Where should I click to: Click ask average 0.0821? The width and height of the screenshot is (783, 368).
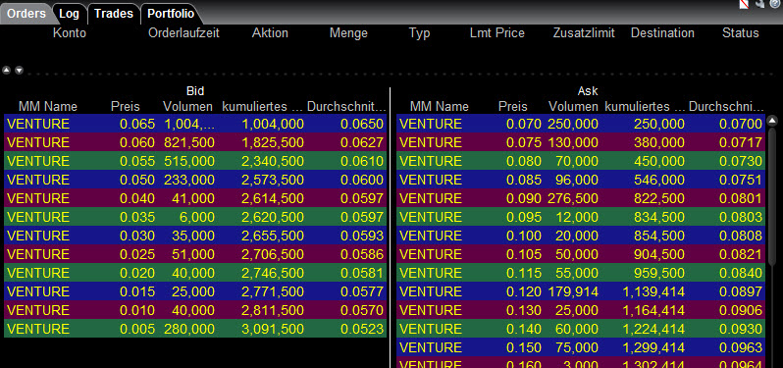(741, 254)
